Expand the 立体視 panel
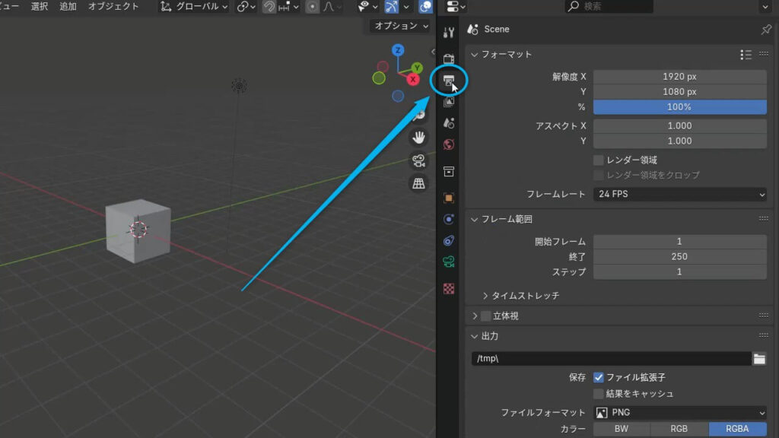 475,316
